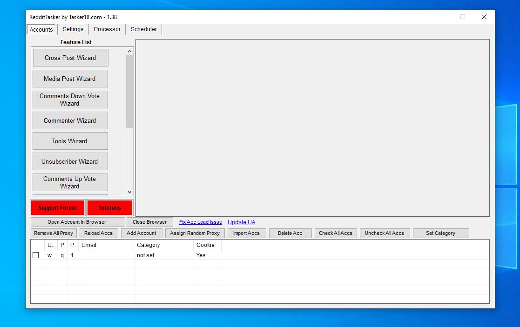
Task: Click the Delete Acc button
Action: (x=290, y=233)
